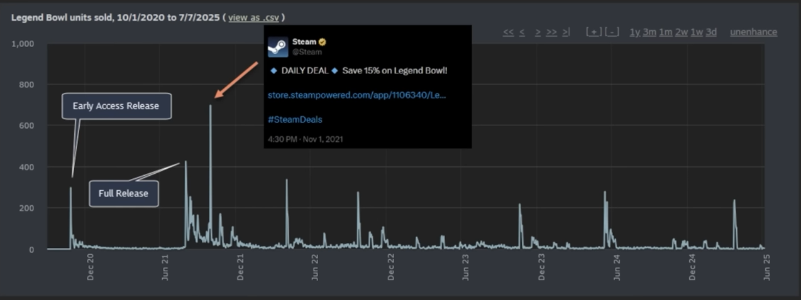Go to the latest data with >|
801x300 pixels.
click(x=566, y=32)
